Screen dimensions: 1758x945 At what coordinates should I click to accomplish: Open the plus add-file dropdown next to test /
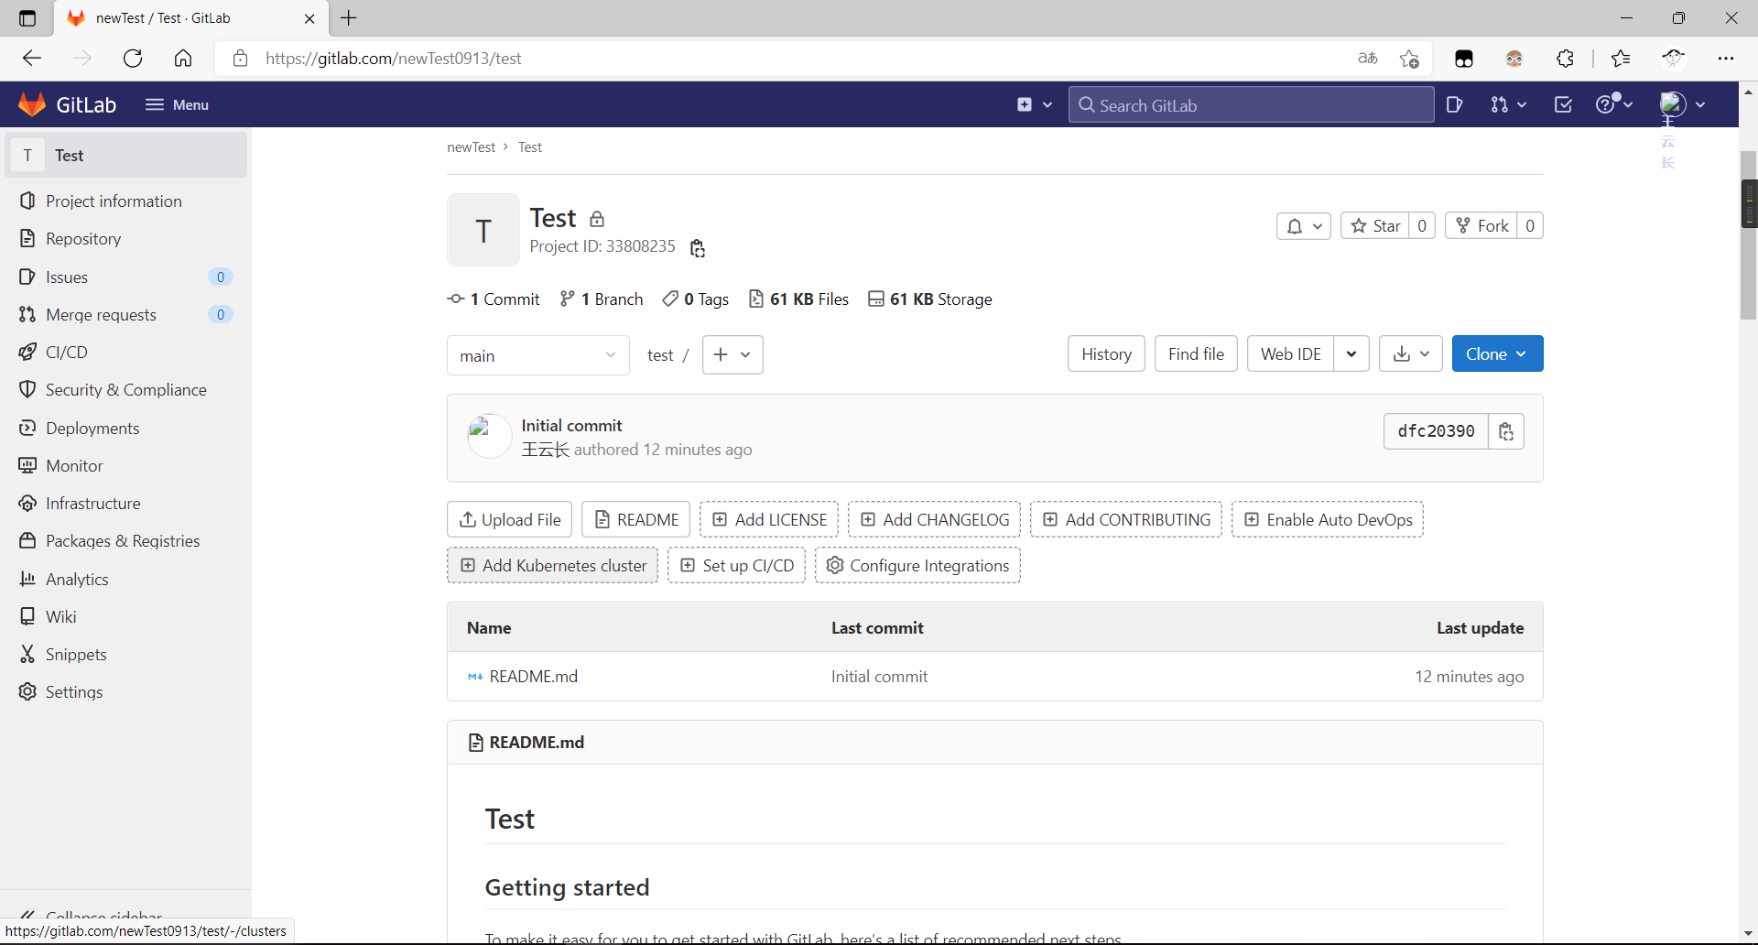(x=732, y=354)
